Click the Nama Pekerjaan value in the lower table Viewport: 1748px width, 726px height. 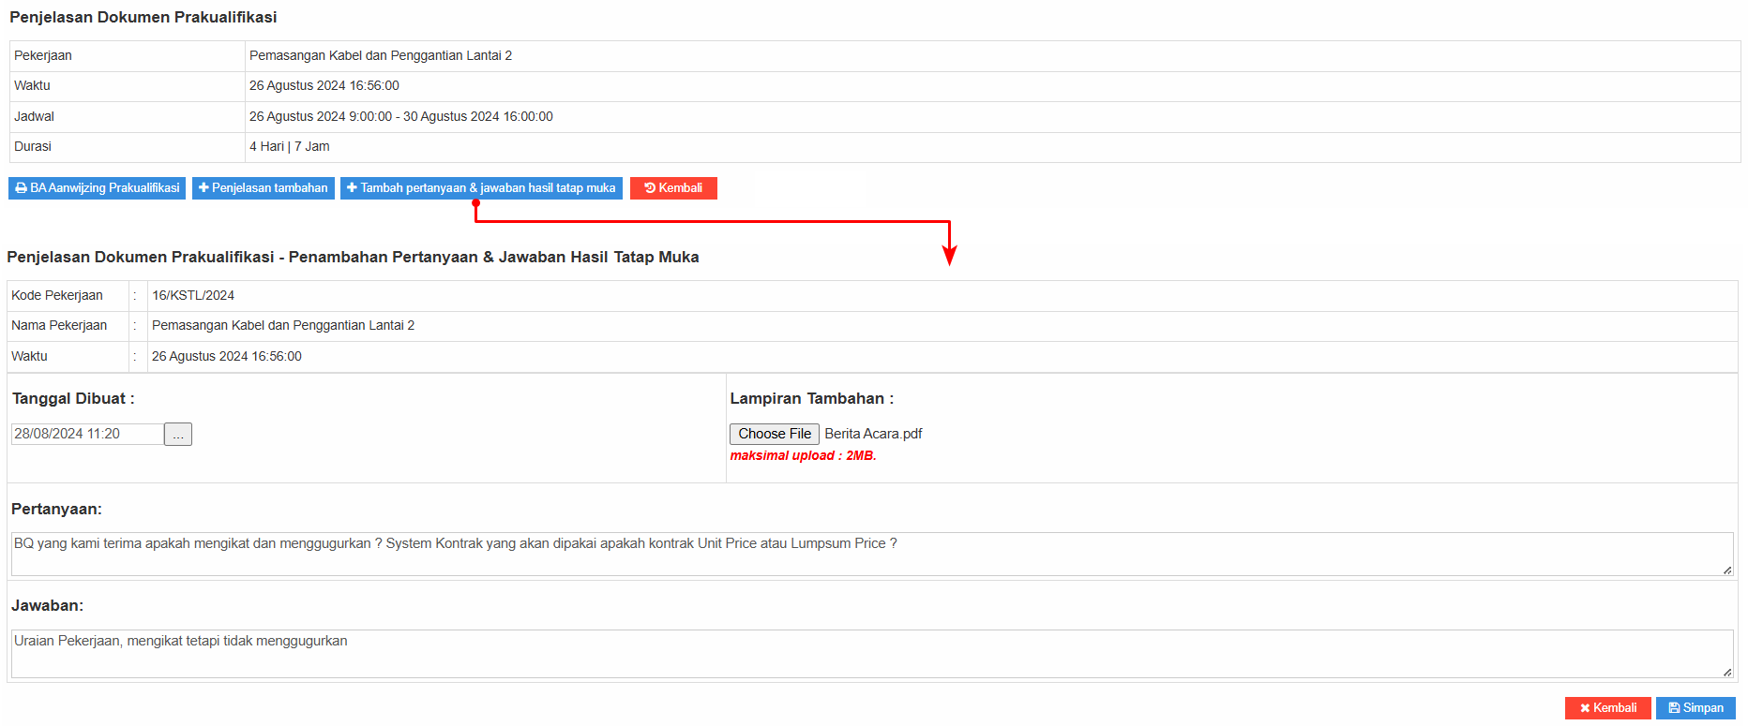click(283, 325)
